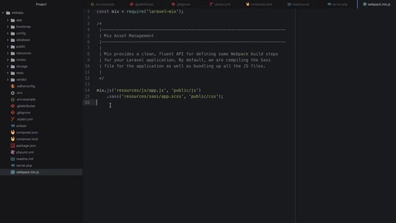Select the webpack.mix.js active tab
Screen dimensions: 396x223
point(377,4)
